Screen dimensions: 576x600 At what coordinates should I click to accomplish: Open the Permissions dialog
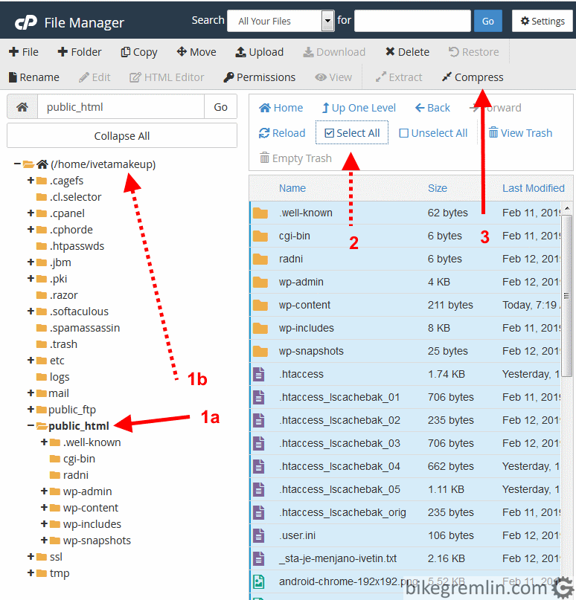(x=259, y=77)
